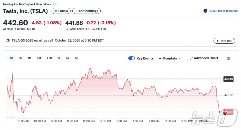Click the calendar icon beside earnings call
241x130 pixels.
pos(8,41)
